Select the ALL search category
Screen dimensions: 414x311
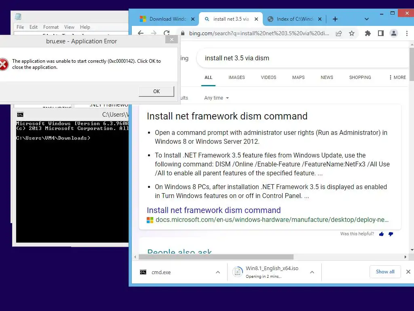tap(208, 77)
